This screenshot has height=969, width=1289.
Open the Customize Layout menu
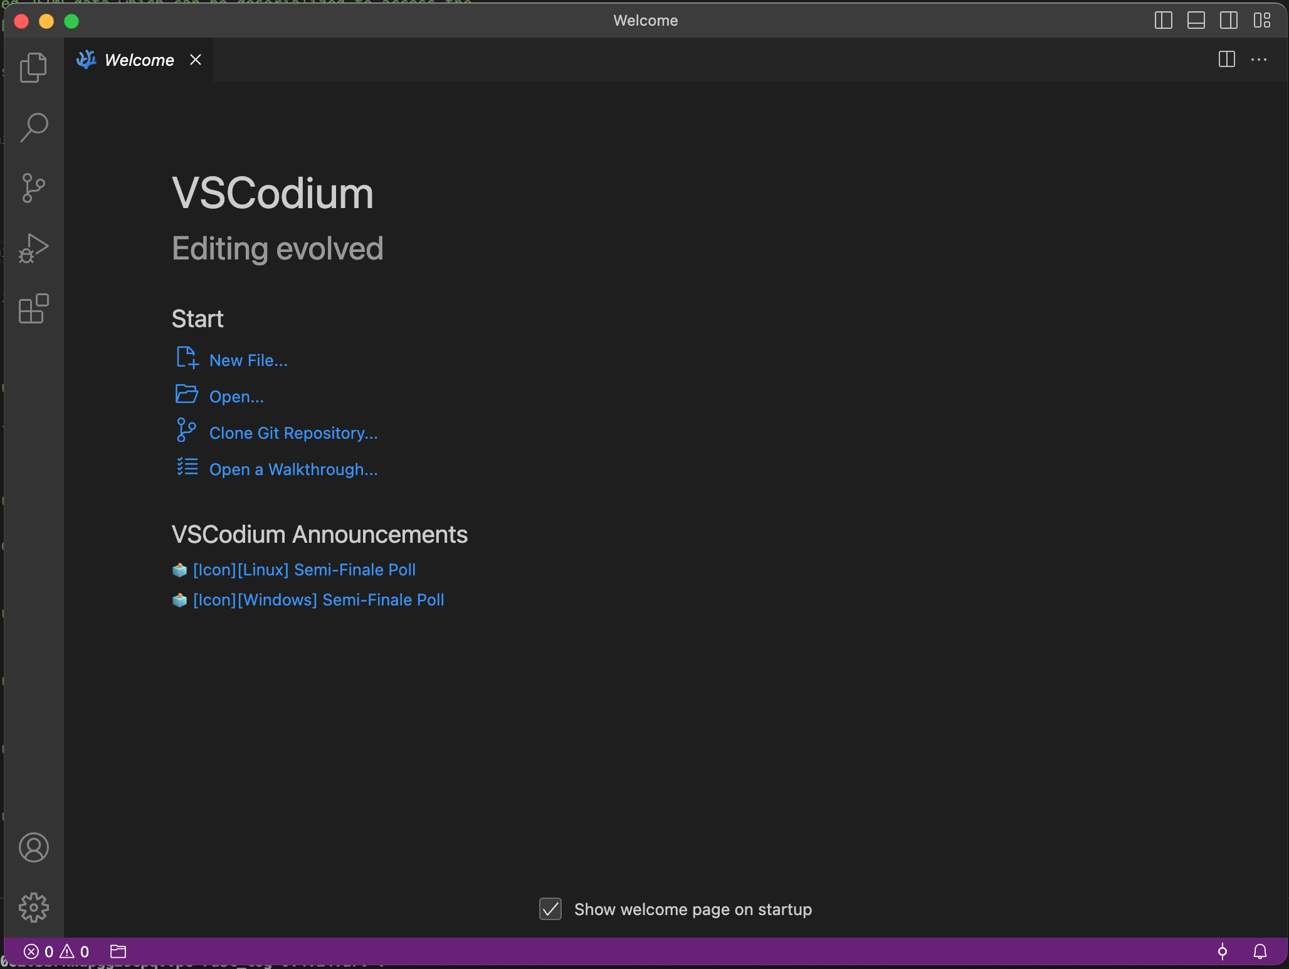click(1262, 21)
